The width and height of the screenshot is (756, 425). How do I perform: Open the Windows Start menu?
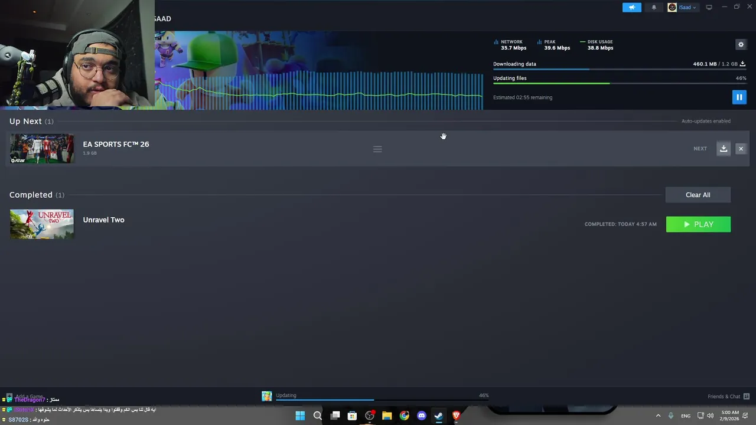tap(300, 416)
